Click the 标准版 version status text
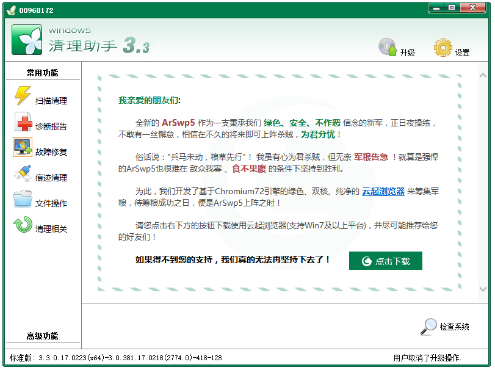 coord(116,358)
